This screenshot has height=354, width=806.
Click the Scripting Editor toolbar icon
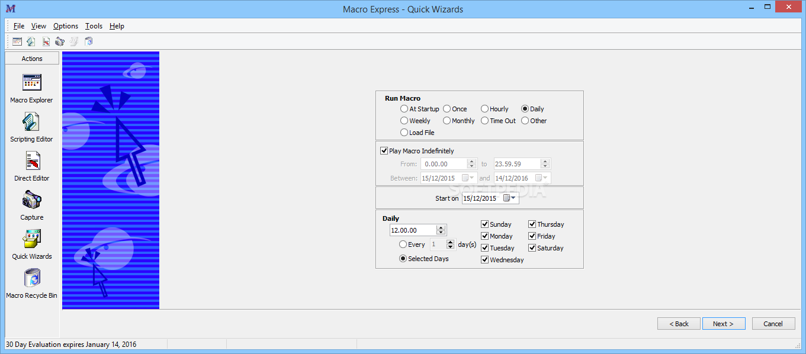pos(31,41)
